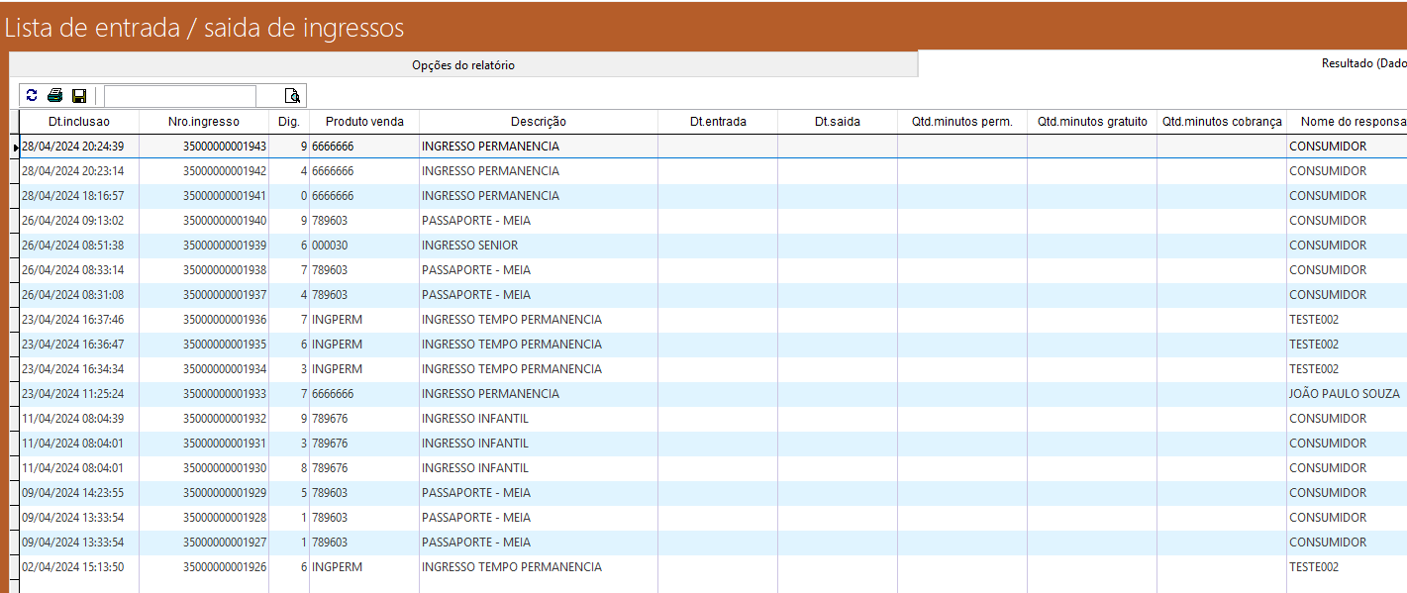Select the row with ingresso 35000000001943
The image size is (1407, 593).
(x=224, y=147)
